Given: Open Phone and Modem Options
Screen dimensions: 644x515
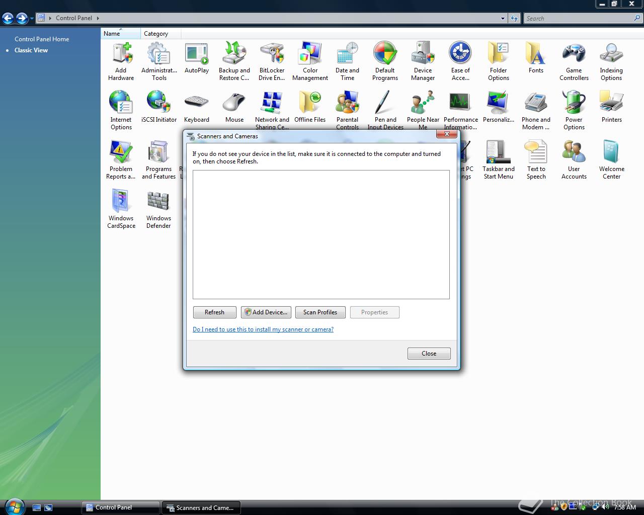Looking at the screenshot, I should [x=536, y=111].
